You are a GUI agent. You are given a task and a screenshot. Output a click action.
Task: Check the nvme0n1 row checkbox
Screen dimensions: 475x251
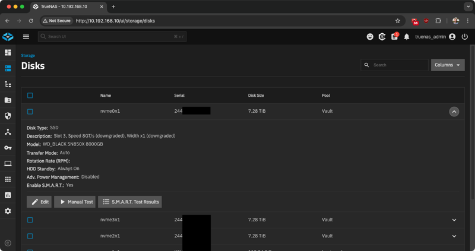coord(30,112)
